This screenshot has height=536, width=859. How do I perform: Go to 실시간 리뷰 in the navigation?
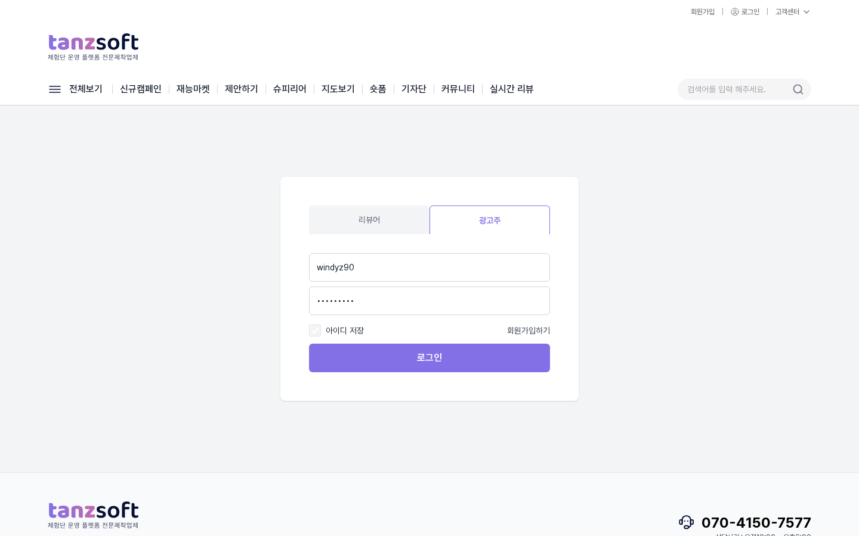pos(512,89)
